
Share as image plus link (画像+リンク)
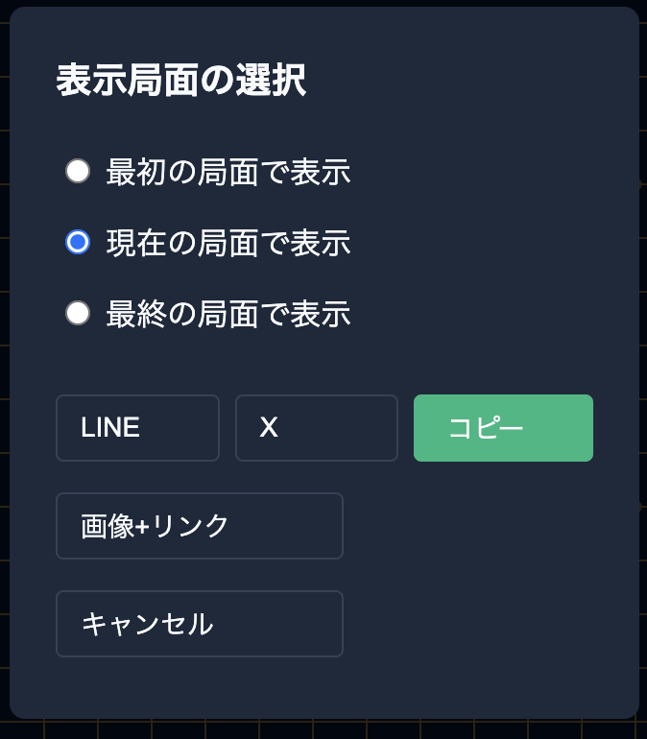pos(200,526)
